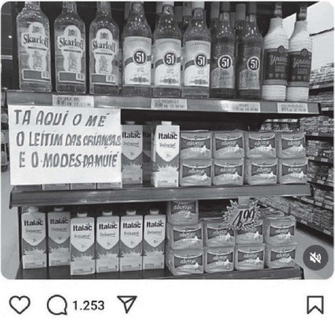Viewport: 335px width, 321px height.
Task: Tap the Italac carton beside the Always packs
Action: [166, 155]
